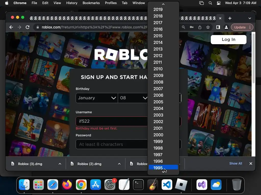Viewport: 261px width, 195px height.
Task: Open Safari from the Dock
Action: (x=53, y=185)
